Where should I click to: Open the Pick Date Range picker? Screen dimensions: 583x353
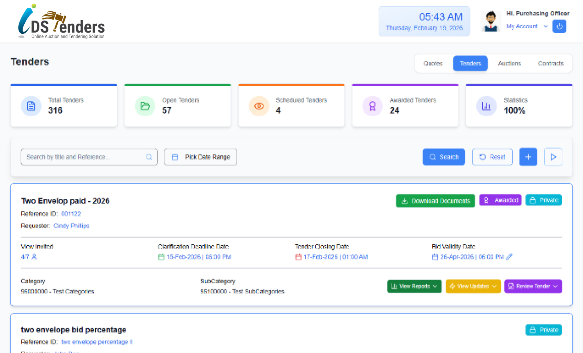click(x=201, y=157)
